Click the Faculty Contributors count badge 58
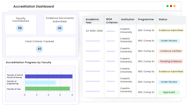Screen dimensions: 188x107 tap(20, 28)
